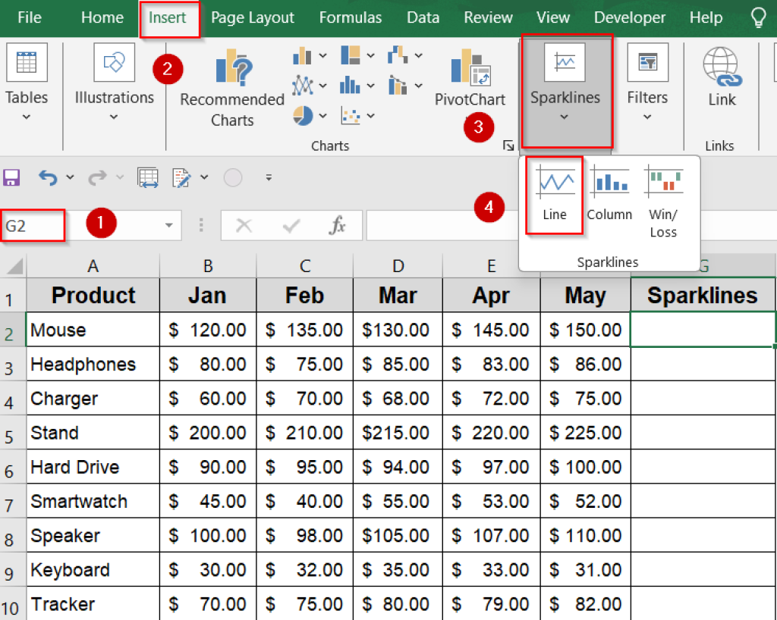
Task: Open the Sparklines dropdown
Action: click(x=565, y=83)
